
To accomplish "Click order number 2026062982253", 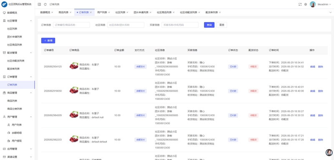I will click(x=53, y=140).
